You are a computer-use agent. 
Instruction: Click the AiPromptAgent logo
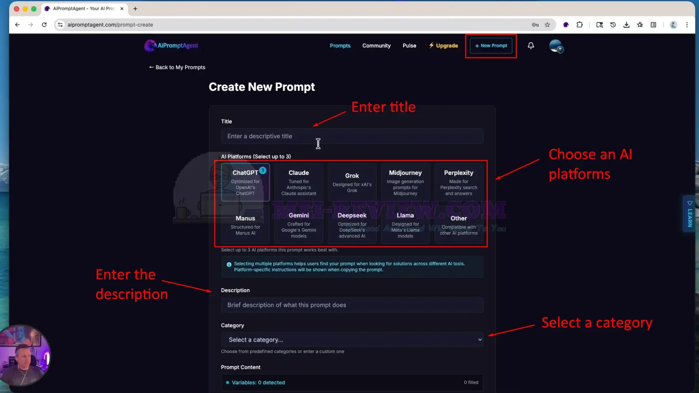[171, 46]
